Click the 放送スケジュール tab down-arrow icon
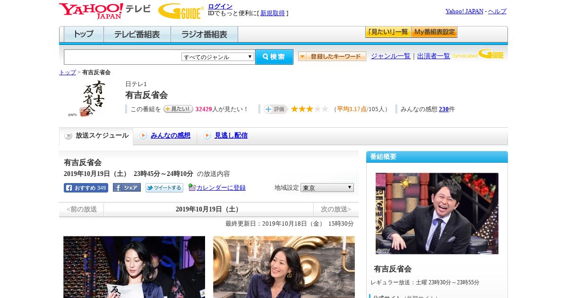Screen dimensions: 567x298 [x=69, y=136]
